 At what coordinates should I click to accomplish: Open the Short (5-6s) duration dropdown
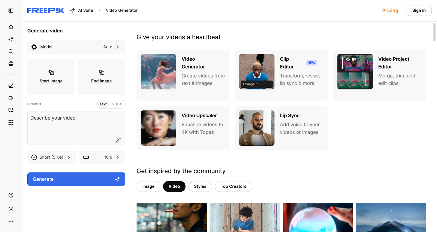pyautogui.click(x=52, y=157)
